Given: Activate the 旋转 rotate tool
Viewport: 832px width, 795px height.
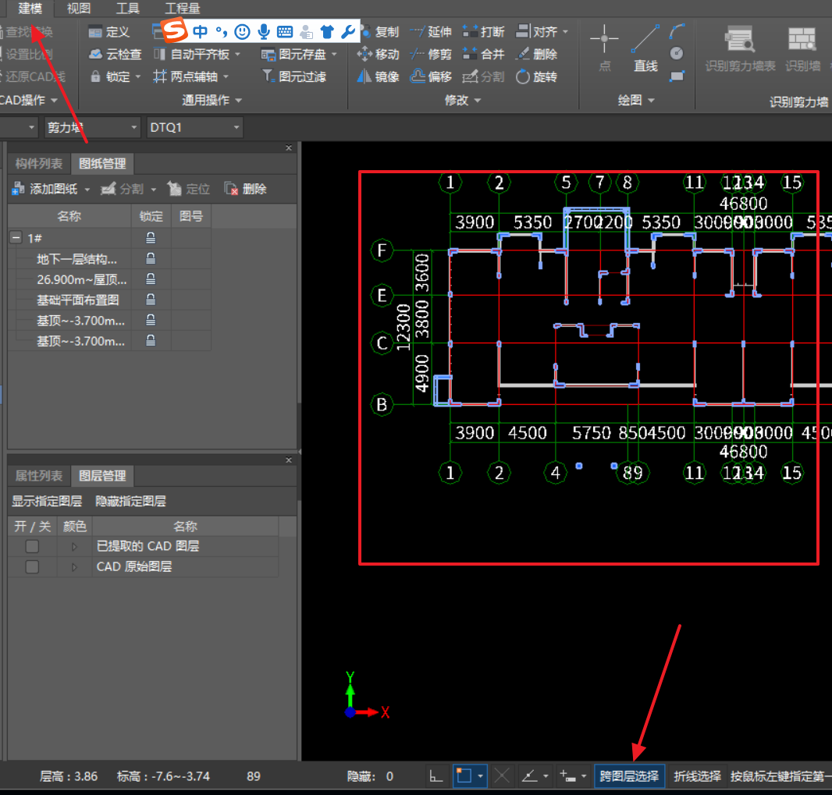Looking at the screenshot, I should (x=536, y=76).
